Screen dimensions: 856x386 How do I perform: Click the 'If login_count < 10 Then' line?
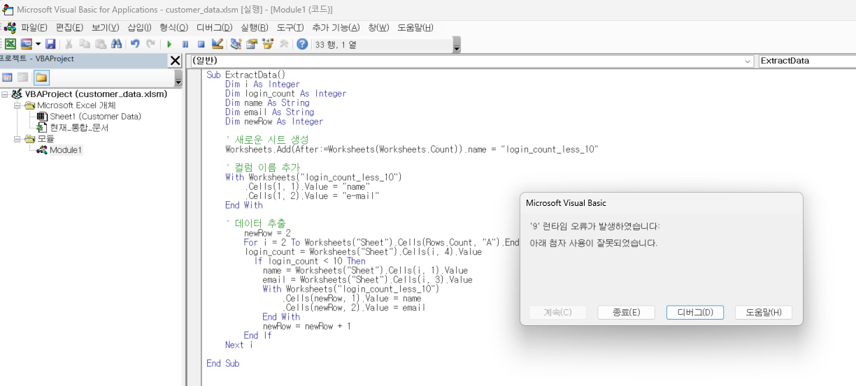click(x=310, y=261)
